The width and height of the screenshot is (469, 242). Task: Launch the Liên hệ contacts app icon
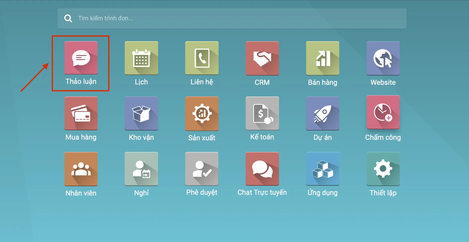tap(202, 58)
